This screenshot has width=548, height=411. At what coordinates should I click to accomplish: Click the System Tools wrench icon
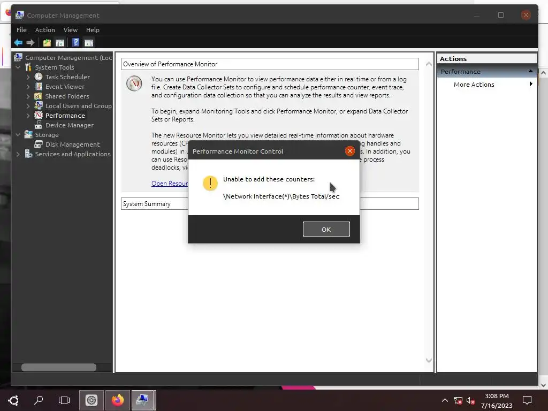pos(28,67)
